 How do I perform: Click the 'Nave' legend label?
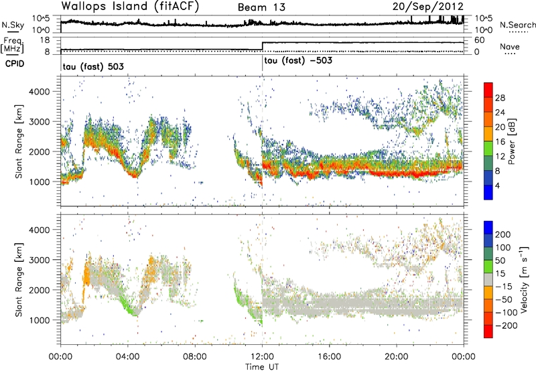coord(510,46)
